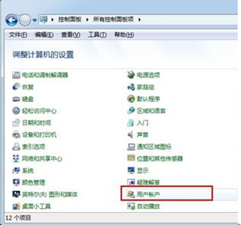Click the 电源选项 power icon

tap(131, 75)
